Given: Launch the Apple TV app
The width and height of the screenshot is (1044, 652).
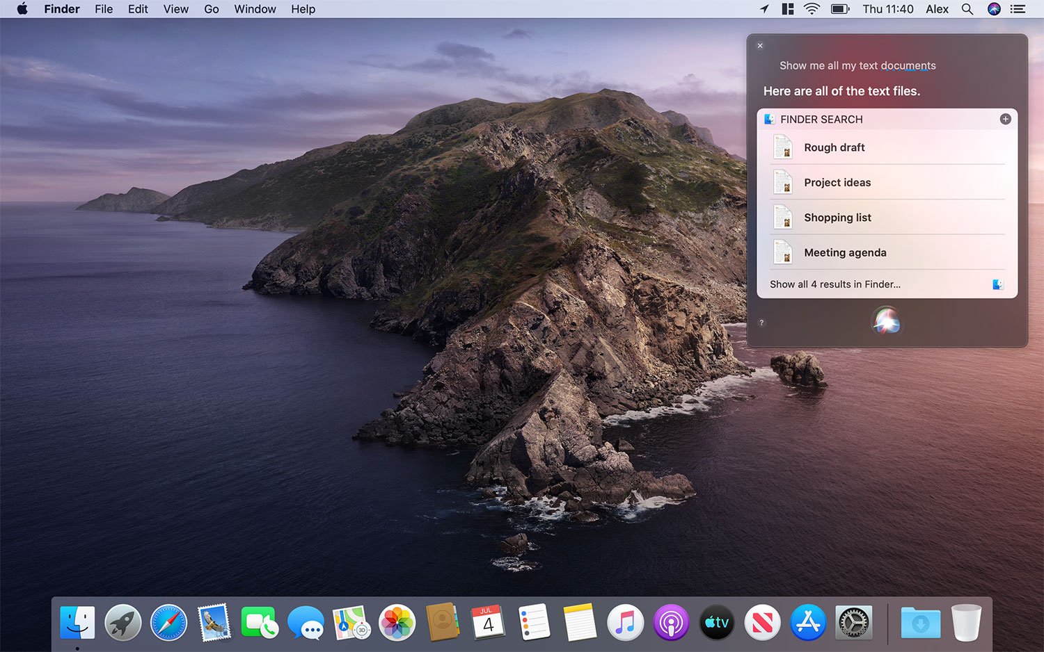Looking at the screenshot, I should tap(716, 622).
